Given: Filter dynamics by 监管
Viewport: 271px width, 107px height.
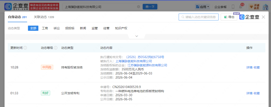Looking at the screenshot, I should pyautogui.click(x=95, y=28).
